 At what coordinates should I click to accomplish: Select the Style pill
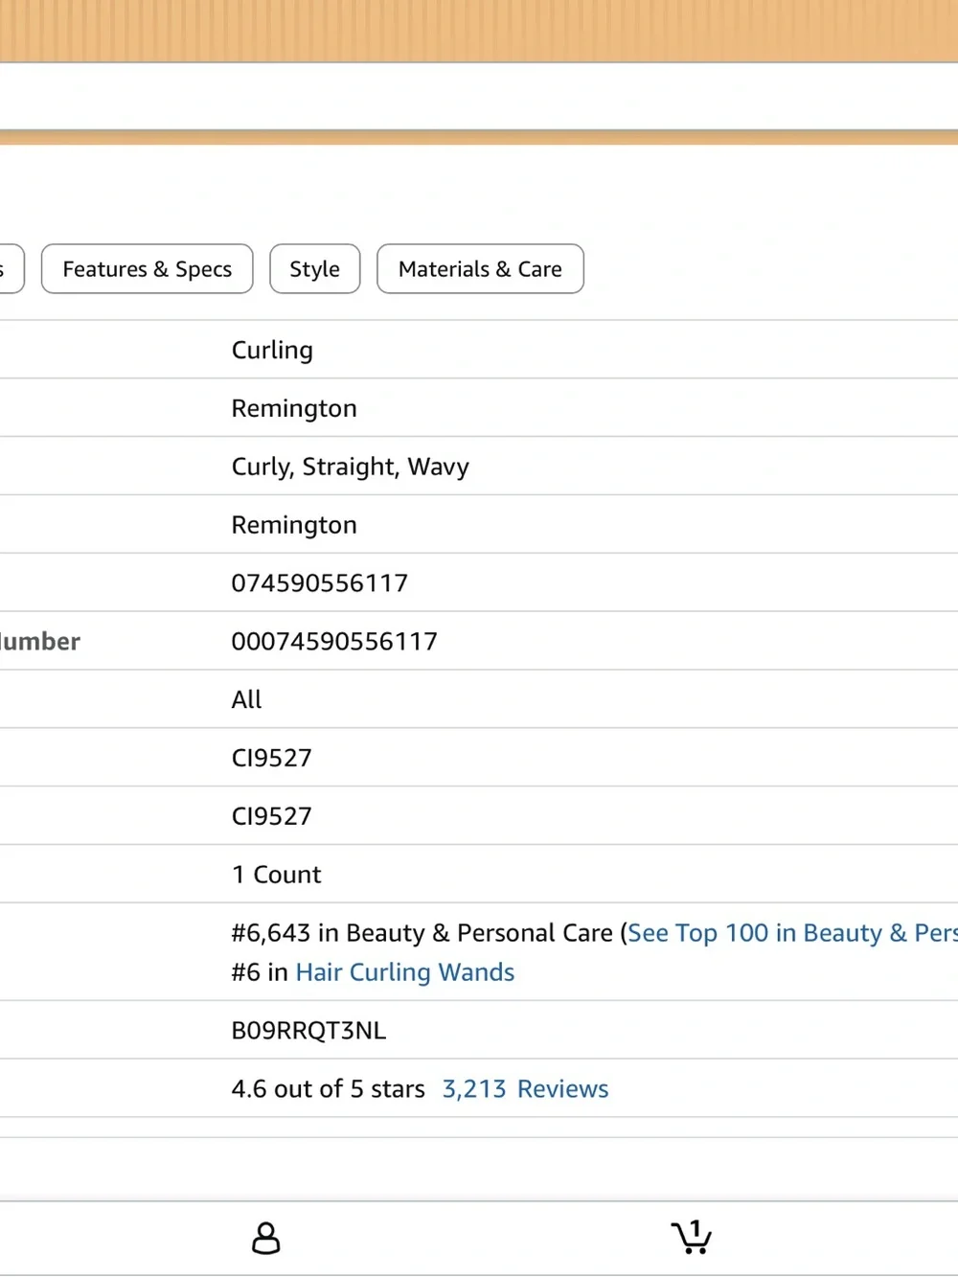pyautogui.click(x=315, y=269)
